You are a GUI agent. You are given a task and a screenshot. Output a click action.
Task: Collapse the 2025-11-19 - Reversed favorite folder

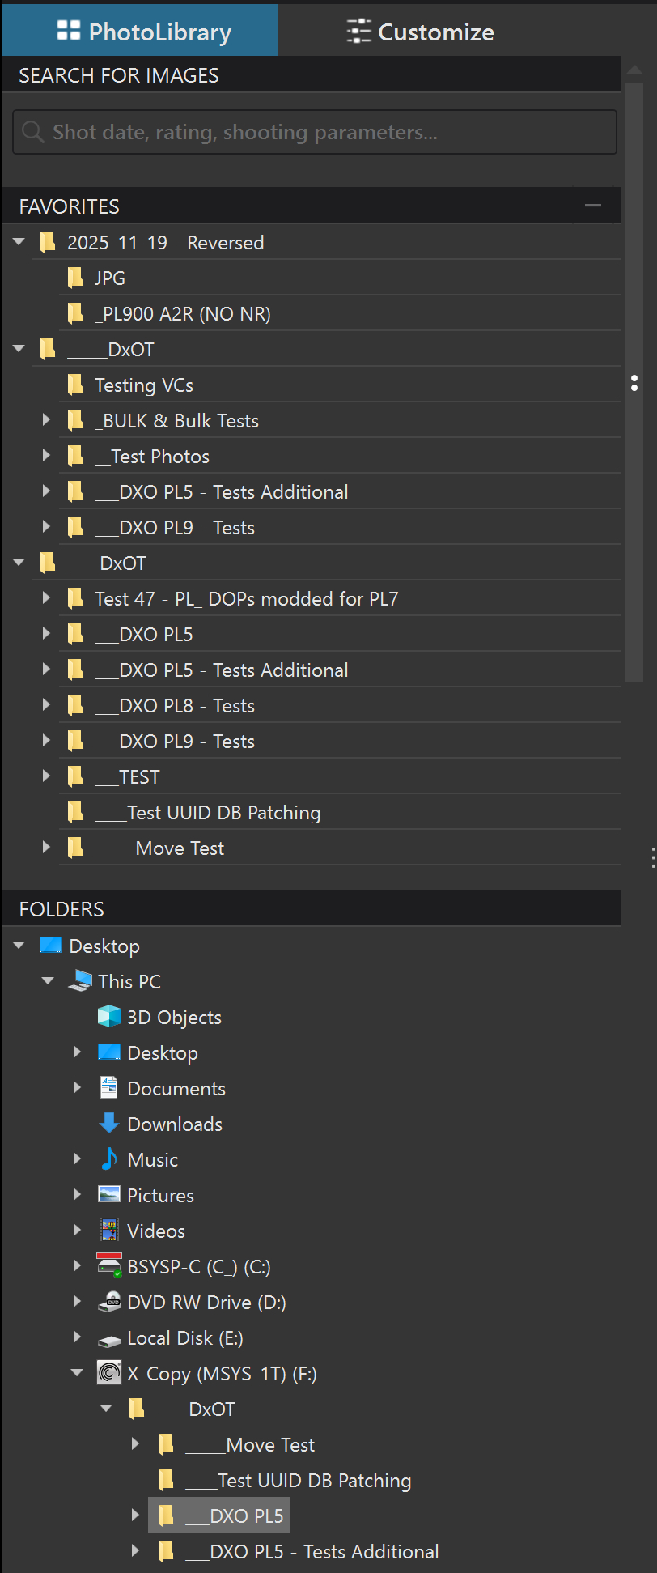[x=19, y=242]
